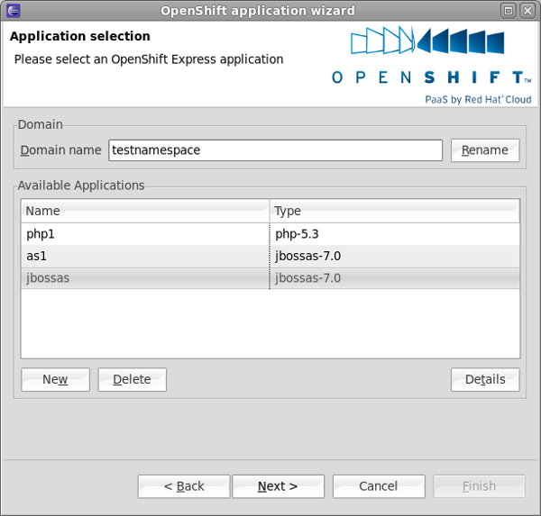Proceed with the Next button

tap(278, 486)
